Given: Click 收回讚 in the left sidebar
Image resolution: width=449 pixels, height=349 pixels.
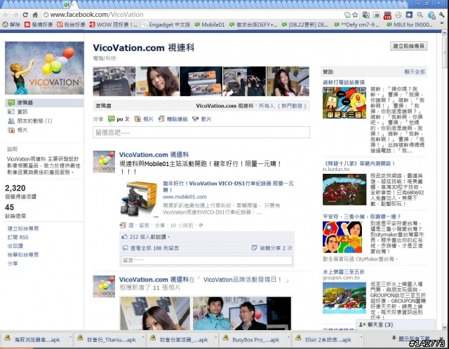Looking at the screenshot, I should click(15, 246).
